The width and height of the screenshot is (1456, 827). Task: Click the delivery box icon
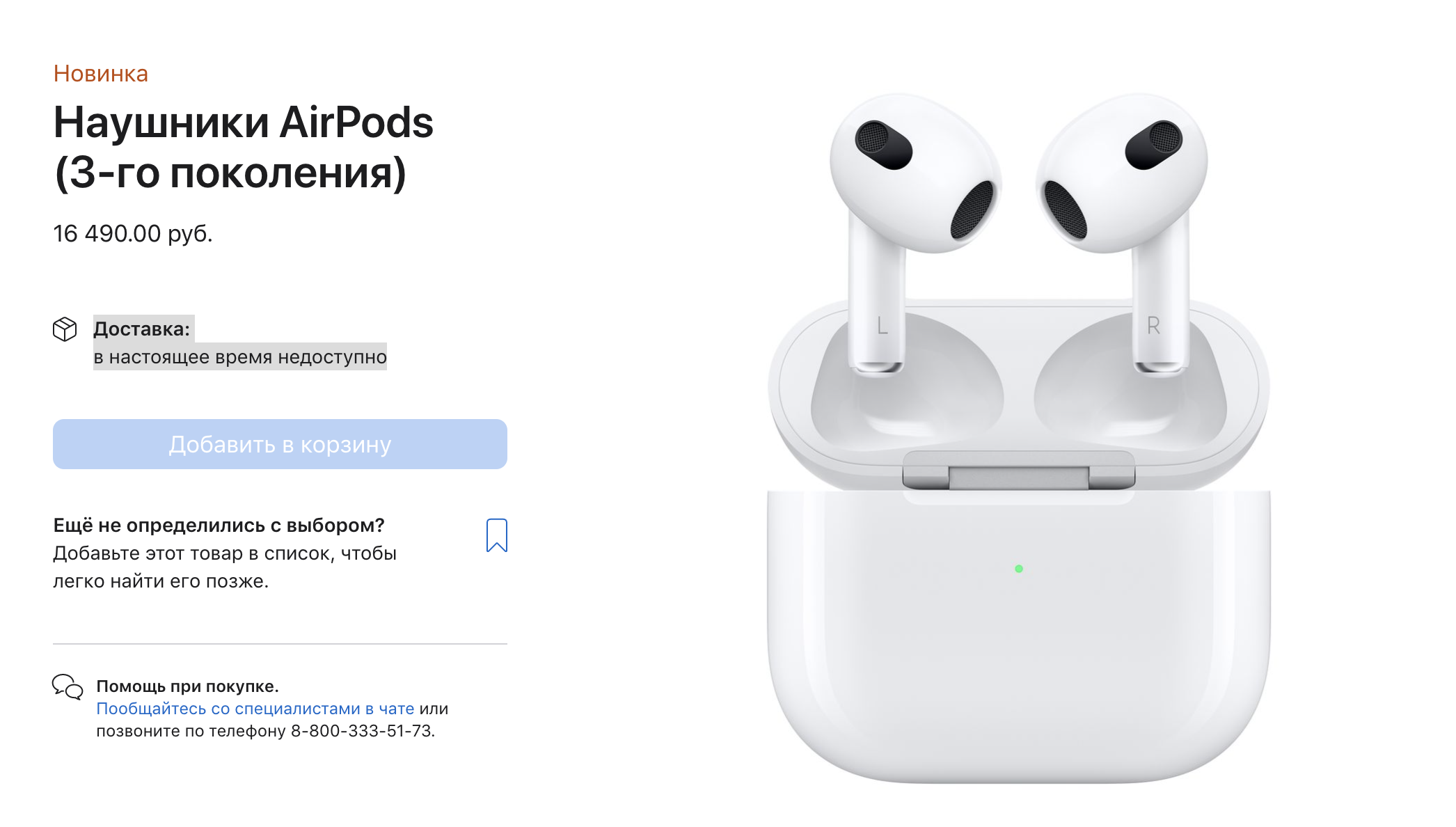(x=65, y=329)
